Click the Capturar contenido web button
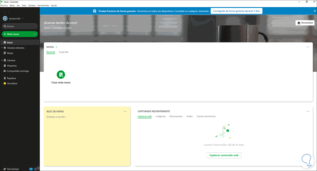 [224, 155]
